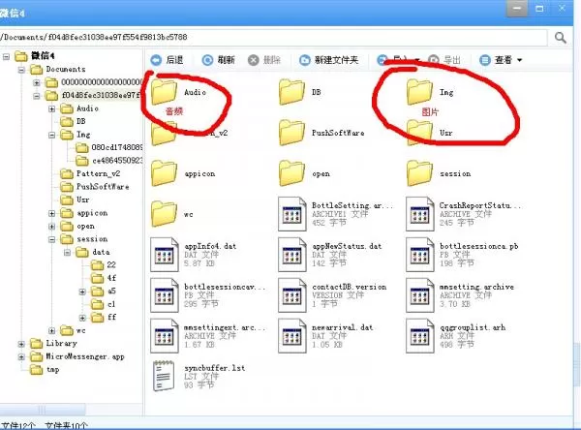Click the search magnifier icon
This screenshot has width=581, height=430.
pos(561,38)
